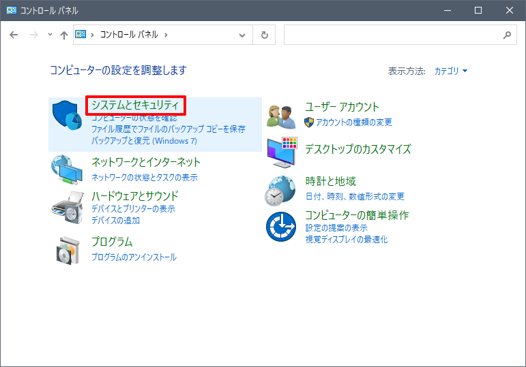Open システムとセキュリティ
The image size is (526, 367).
click(x=135, y=105)
